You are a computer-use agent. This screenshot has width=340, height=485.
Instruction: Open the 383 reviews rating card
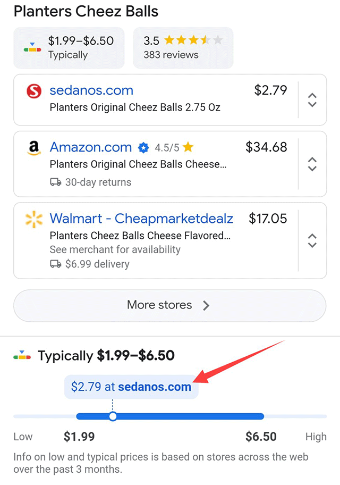[183, 48]
